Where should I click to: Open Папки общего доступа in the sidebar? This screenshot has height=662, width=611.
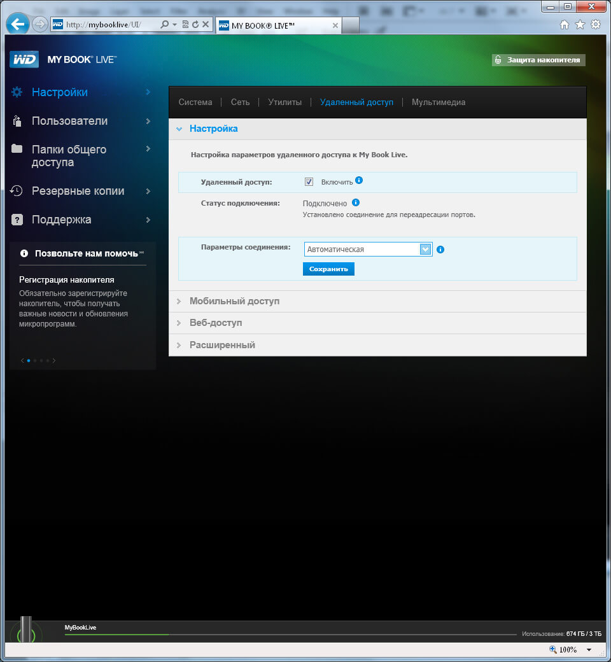click(81, 155)
